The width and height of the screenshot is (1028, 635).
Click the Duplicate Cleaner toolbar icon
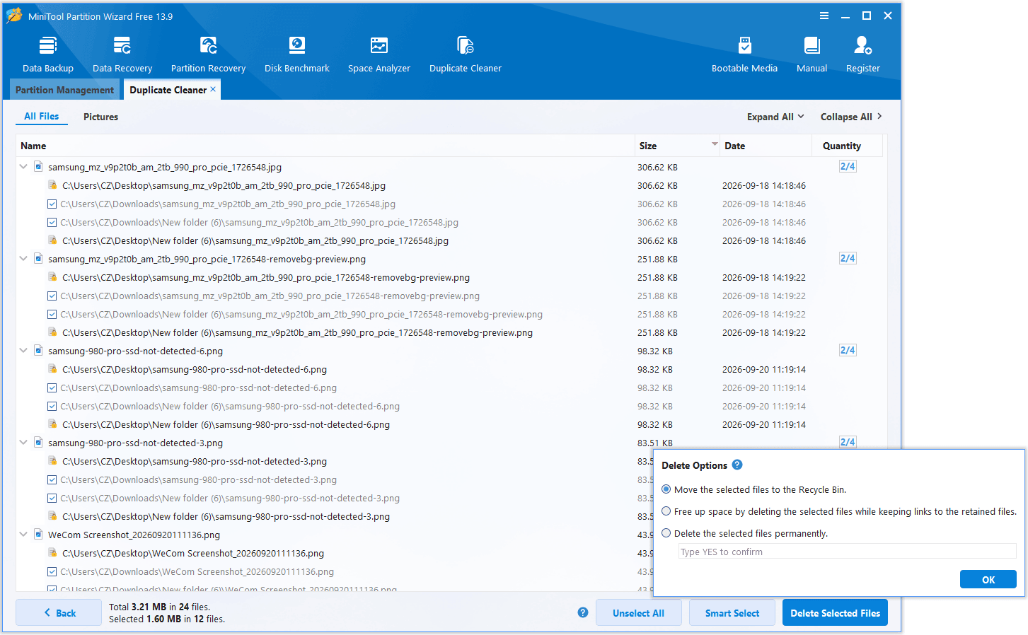coord(465,54)
